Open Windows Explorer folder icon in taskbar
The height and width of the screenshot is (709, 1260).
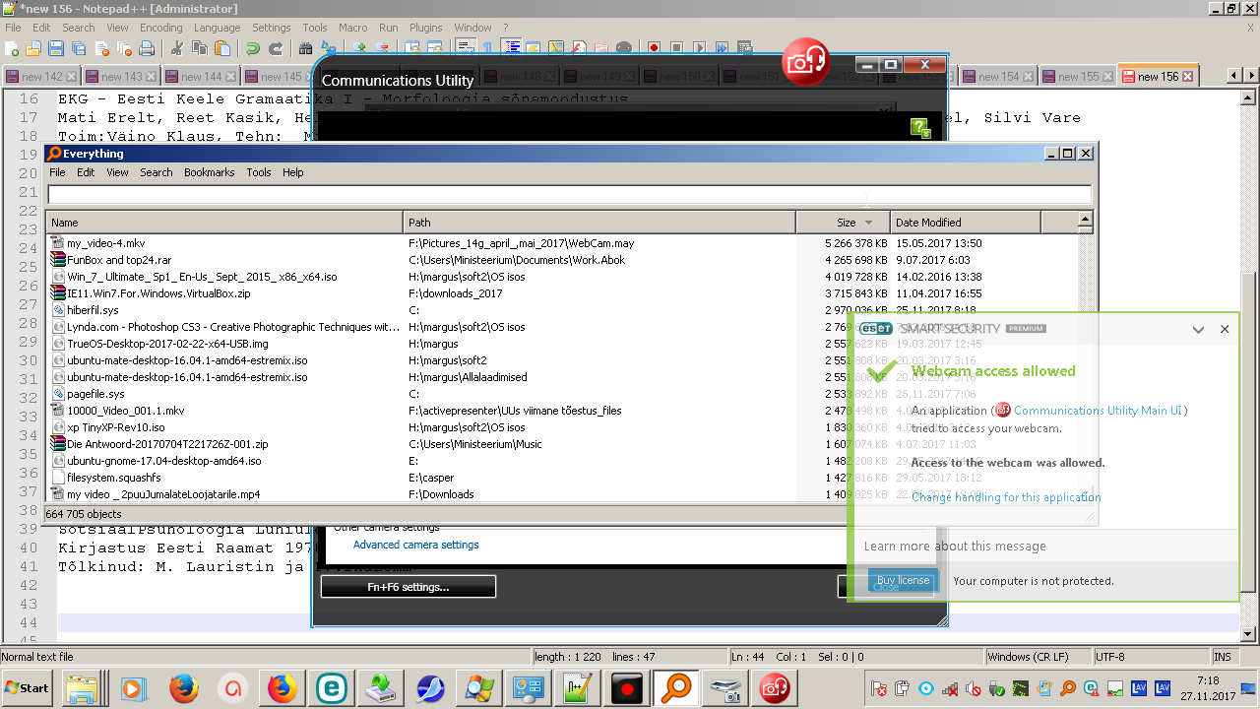pyautogui.click(x=84, y=688)
